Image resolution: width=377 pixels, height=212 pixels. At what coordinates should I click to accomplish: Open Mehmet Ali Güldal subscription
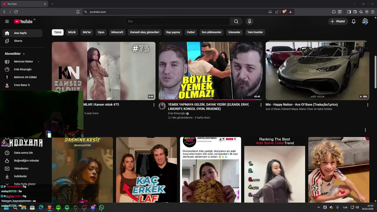click(22, 77)
